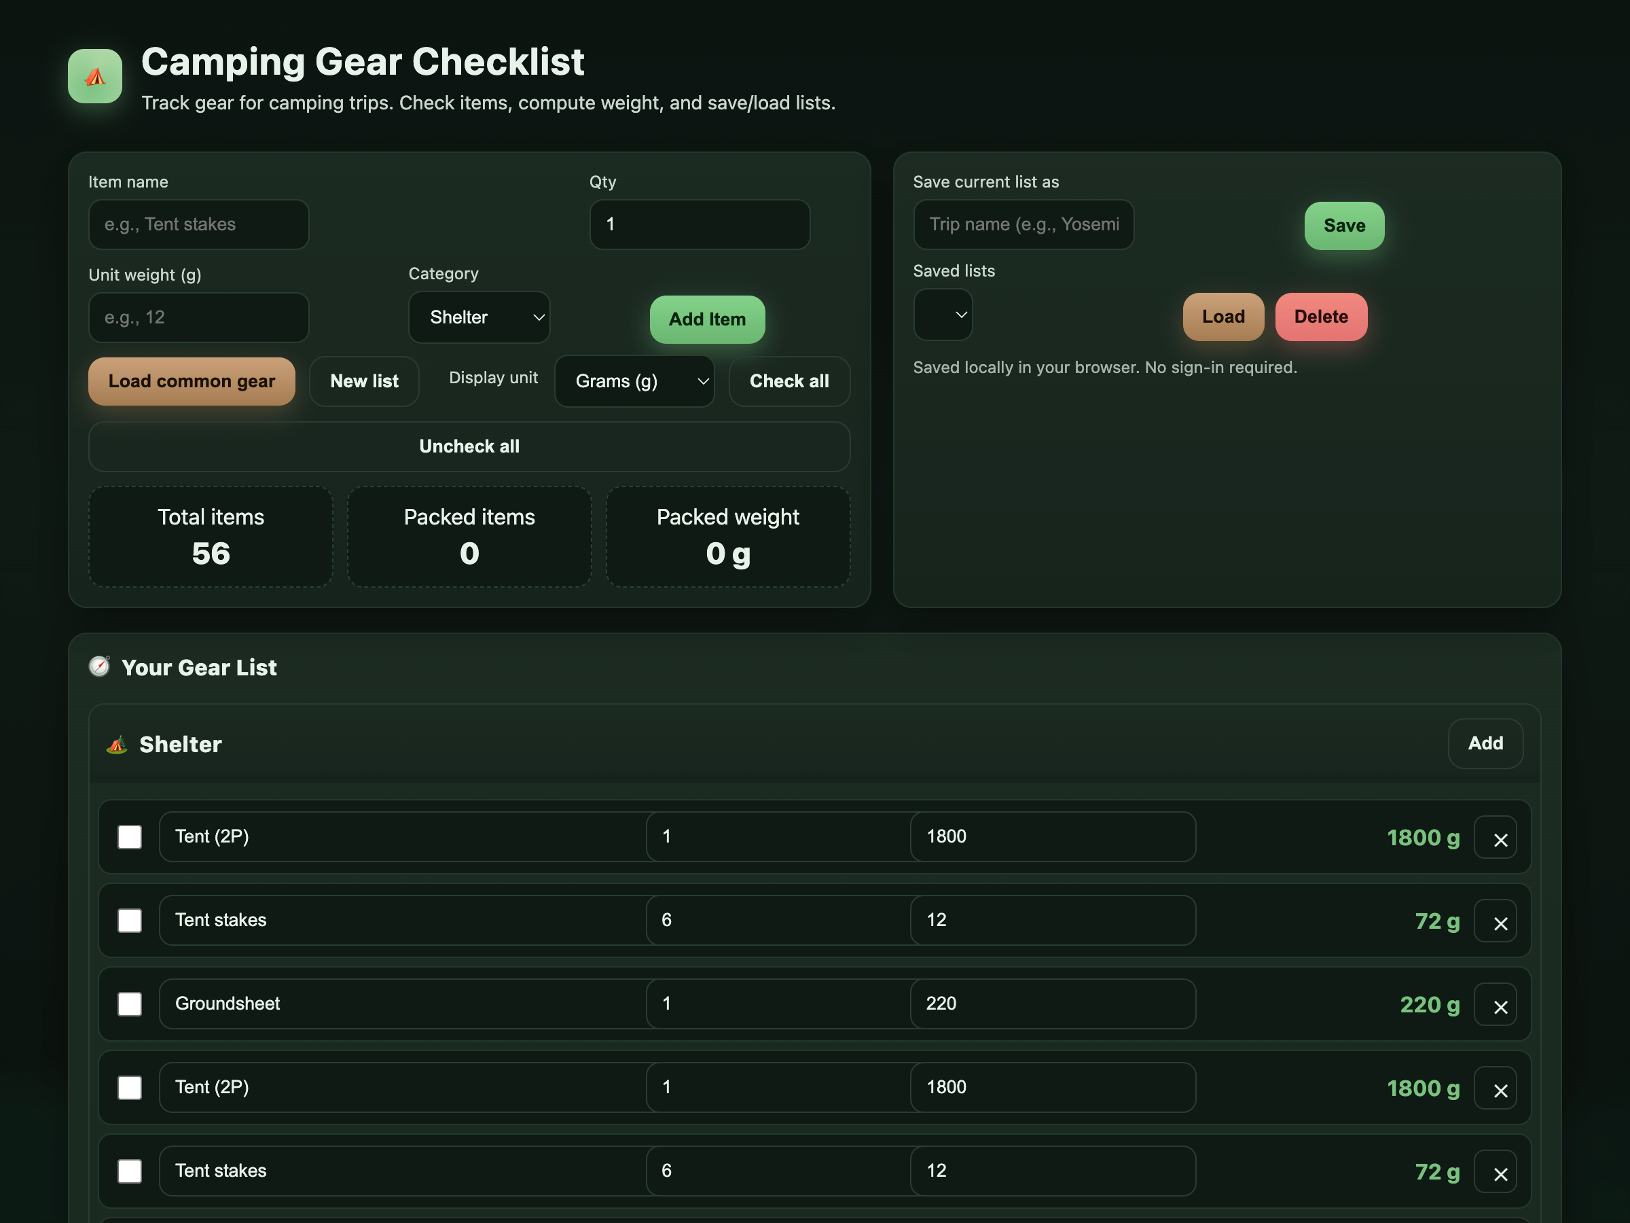Tick the first Tent stakes checkbox

pyautogui.click(x=130, y=921)
